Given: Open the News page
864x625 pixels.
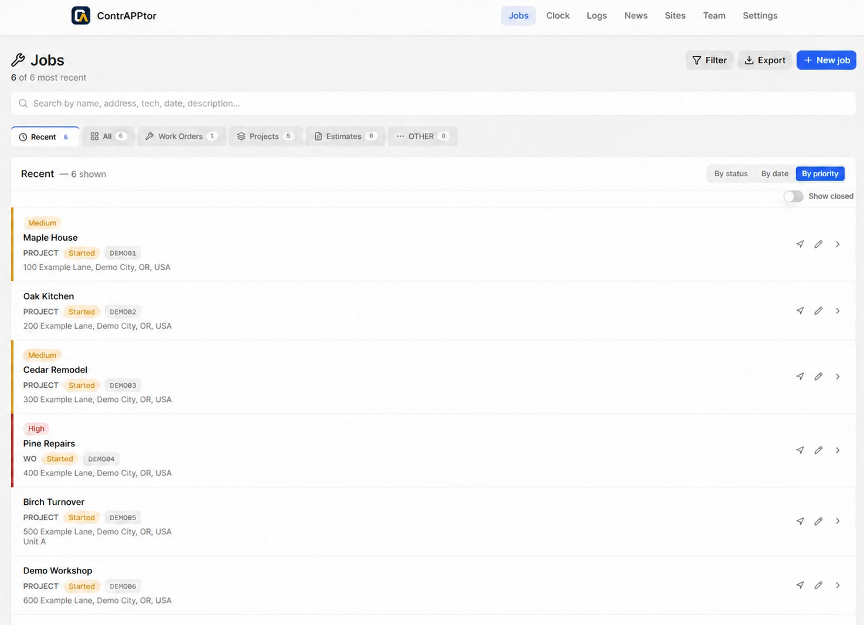Looking at the screenshot, I should point(635,16).
